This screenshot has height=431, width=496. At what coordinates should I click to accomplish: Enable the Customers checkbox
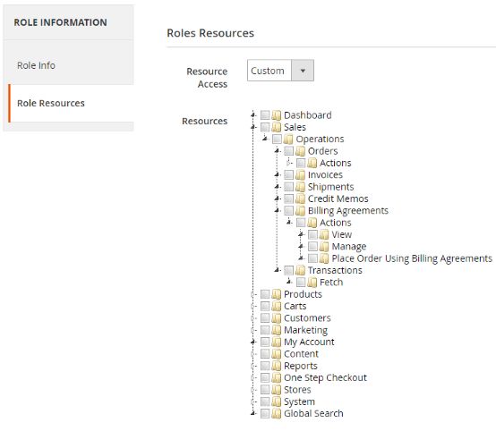[x=265, y=318]
